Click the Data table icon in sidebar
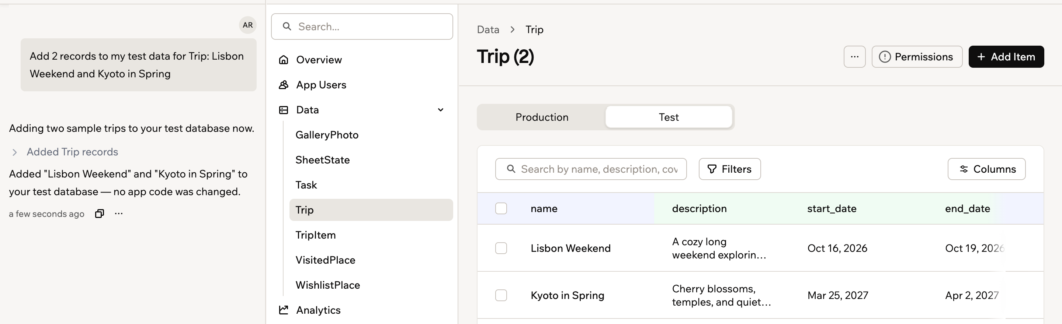 point(284,110)
